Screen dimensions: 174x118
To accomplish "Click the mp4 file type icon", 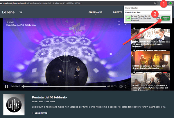I will click(128, 18).
